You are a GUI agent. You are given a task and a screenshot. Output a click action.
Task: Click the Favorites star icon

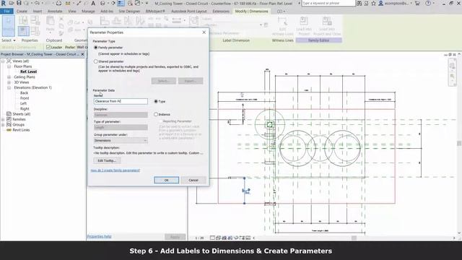[374, 3]
